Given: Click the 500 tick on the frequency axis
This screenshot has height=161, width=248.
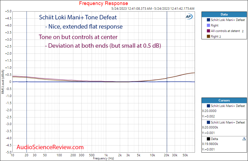Looking at the screenshot, I should pos(92,155).
